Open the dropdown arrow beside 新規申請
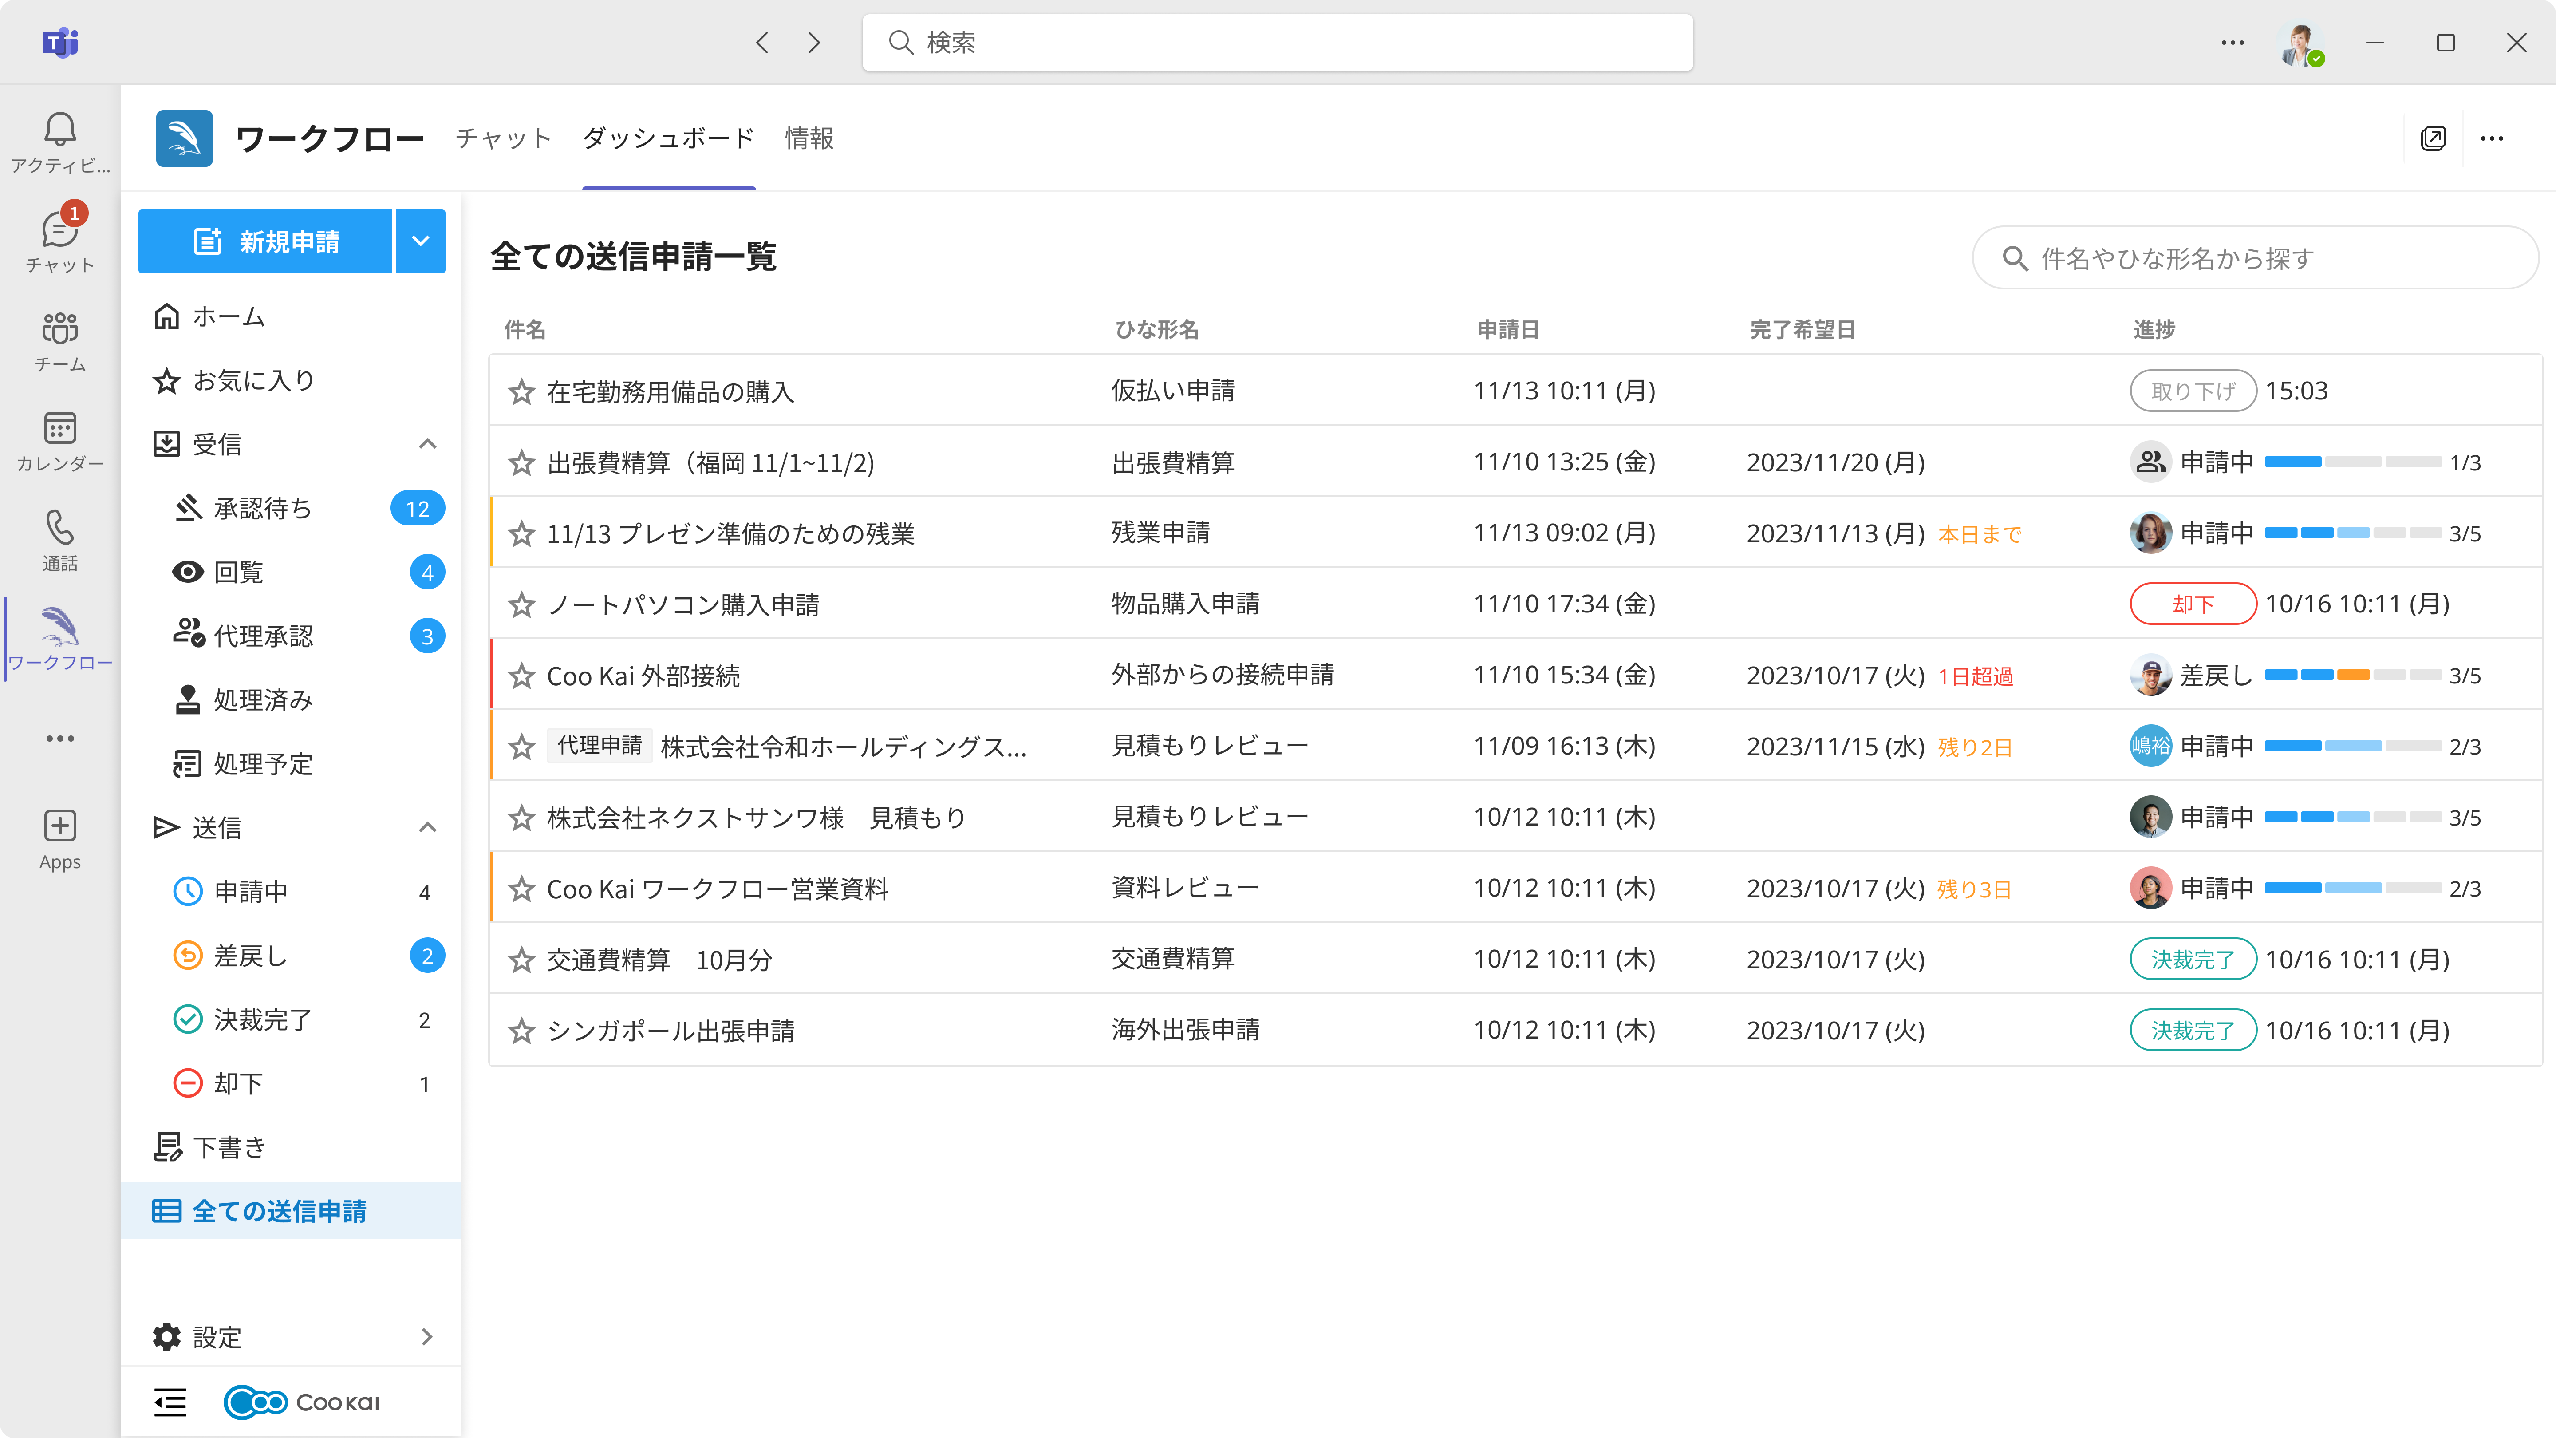This screenshot has width=2556, height=1438. 421,241
